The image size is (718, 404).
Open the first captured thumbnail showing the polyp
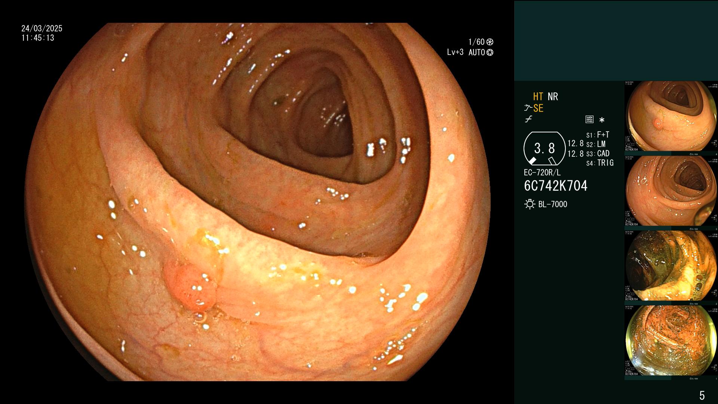(671, 116)
